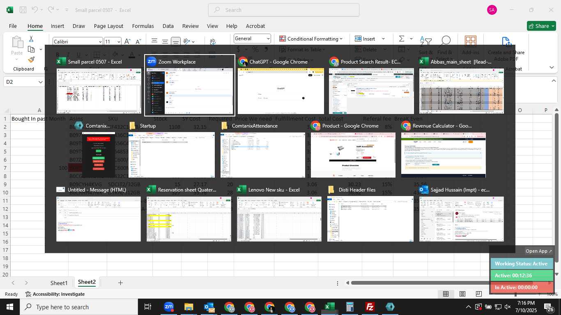Switch to the Sheet1 tab
Screen dimensions: 561x315
(x=59, y=283)
